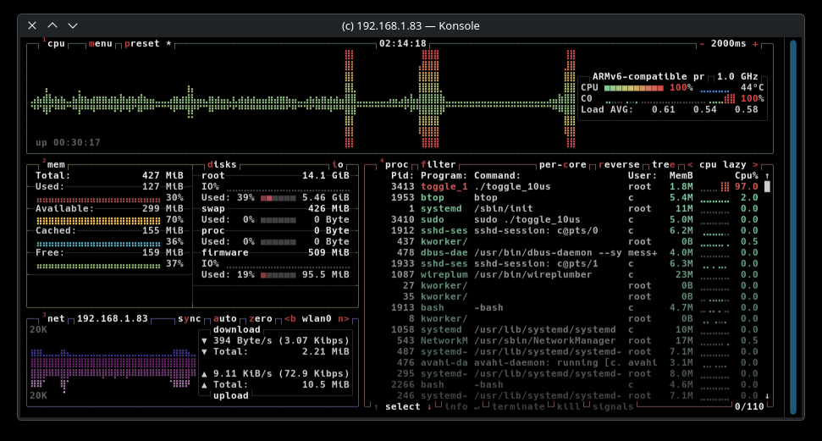Toggle per-core CPU usage in proc box

565,165
